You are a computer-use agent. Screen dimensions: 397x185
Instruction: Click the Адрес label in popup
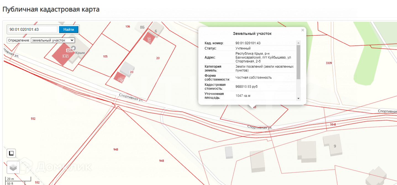coord(210,57)
